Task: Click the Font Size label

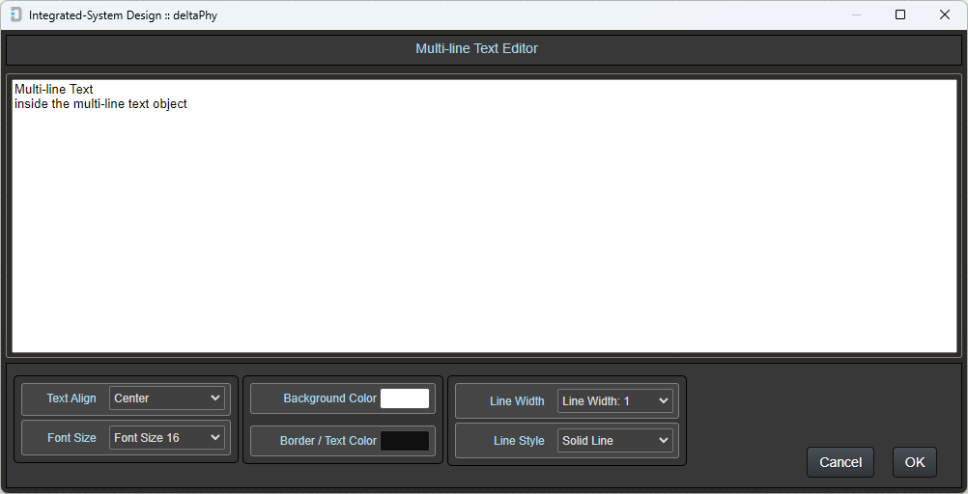Action: (x=71, y=438)
